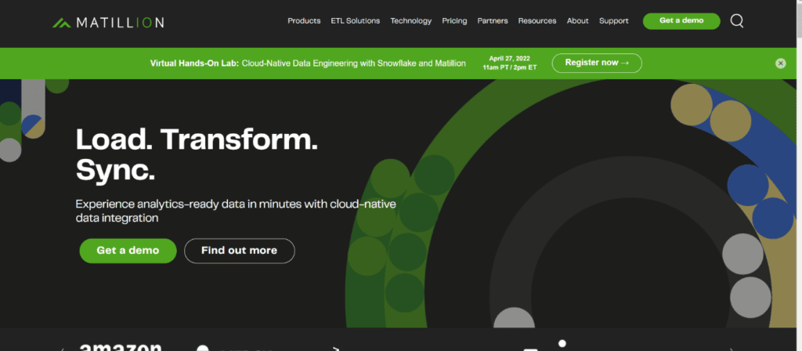802x351 pixels.
Task: Click the Virtual Hands-On Lab banner text
Action: pos(308,63)
